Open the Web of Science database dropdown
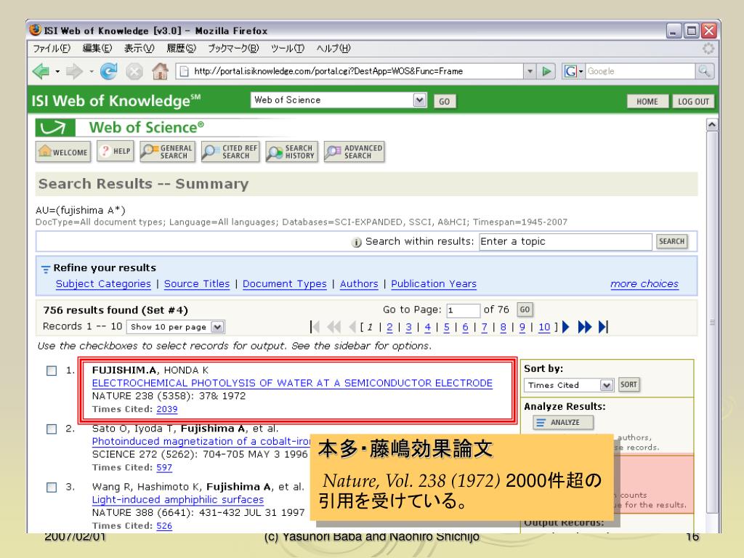This screenshot has height=558, width=744. click(419, 100)
